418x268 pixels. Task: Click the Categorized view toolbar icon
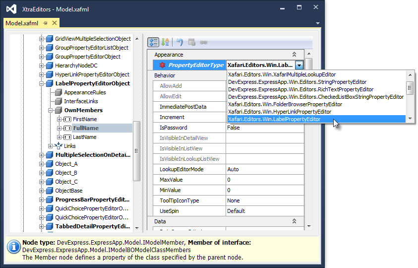coord(153,42)
